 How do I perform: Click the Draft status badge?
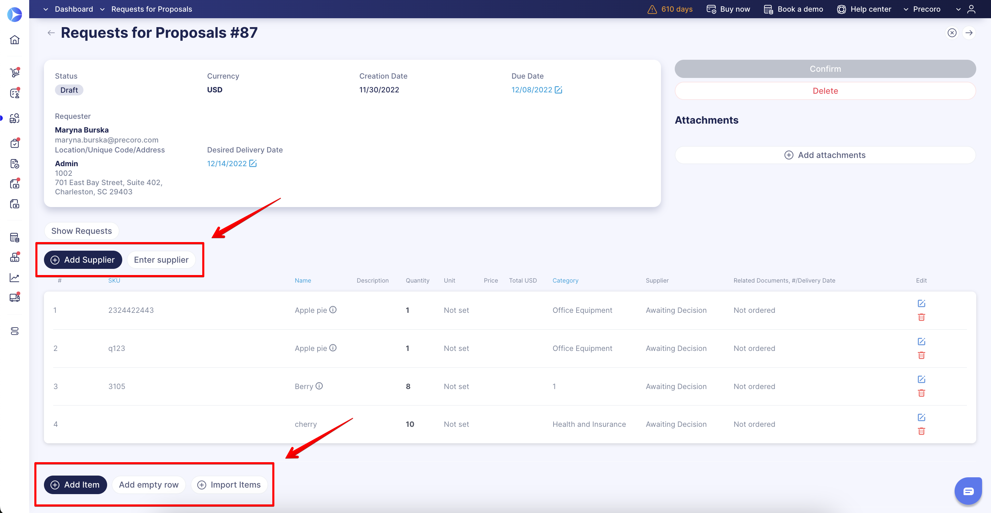pyautogui.click(x=69, y=90)
